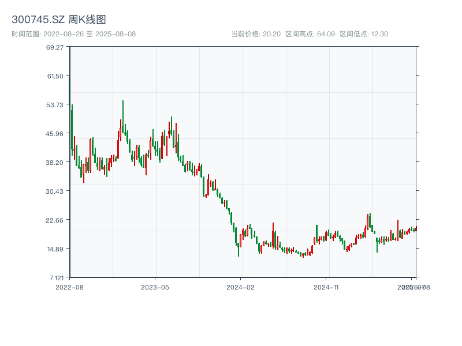Click the 2024-02 x-axis date label
Screen dimensions: 462x346
pos(241,287)
